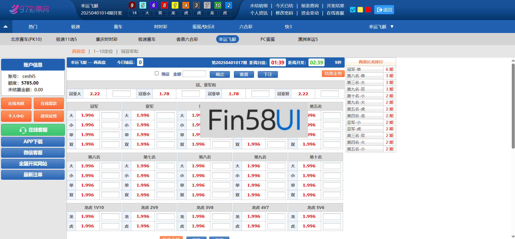Open the 修改密码 link
Screen dimensions: 515x239
click(284, 13)
